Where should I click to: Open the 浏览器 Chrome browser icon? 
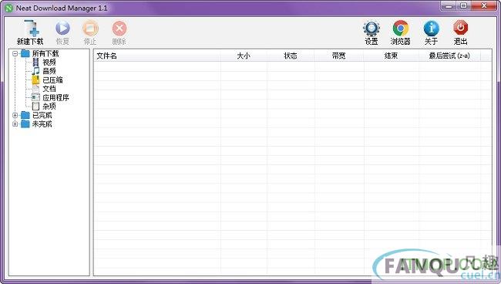[401, 28]
